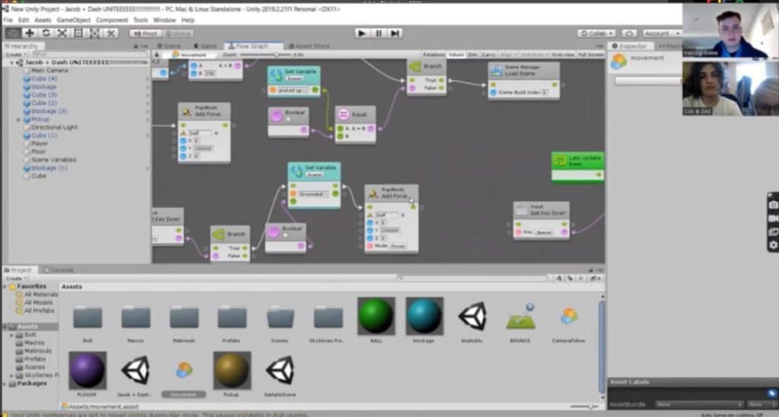Viewport: 779px width, 417px height.
Task: Start Play mode with the Play button
Action: tap(361, 33)
